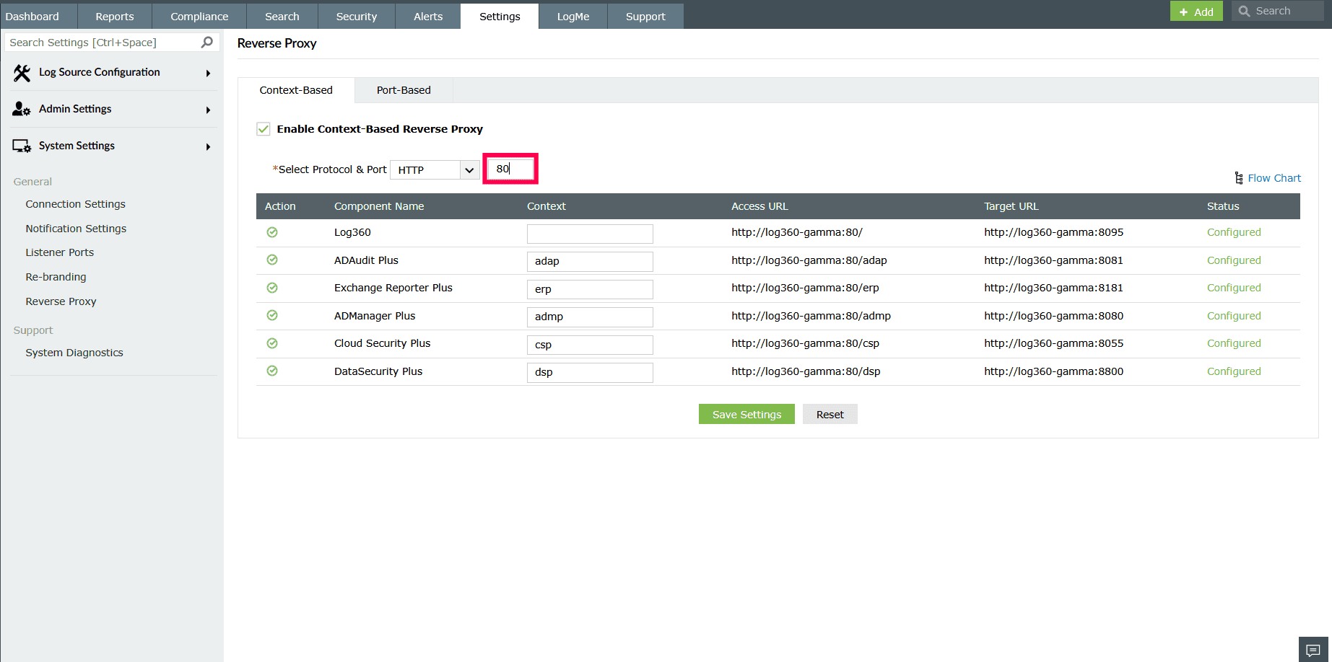The width and height of the screenshot is (1332, 662).
Task: Click the action icon for Exchange Reporter Plus
Action: (x=272, y=288)
